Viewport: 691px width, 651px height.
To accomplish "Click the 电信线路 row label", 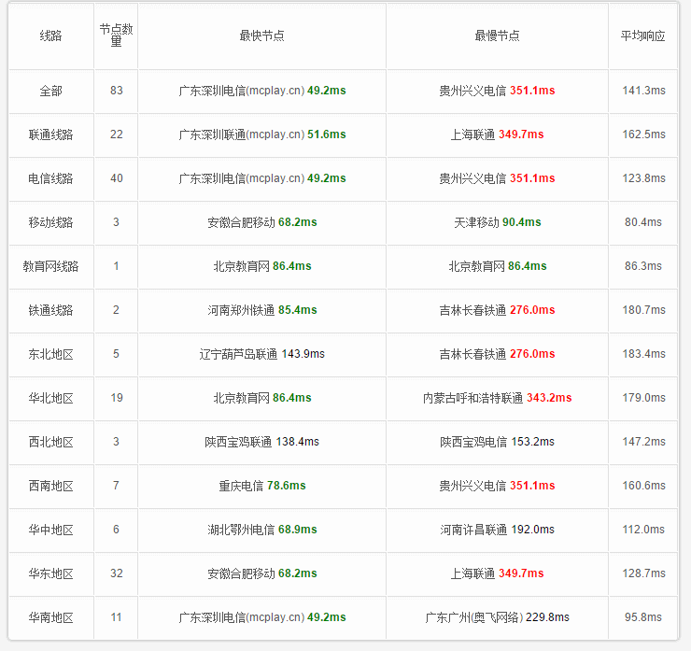I will click(50, 178).
